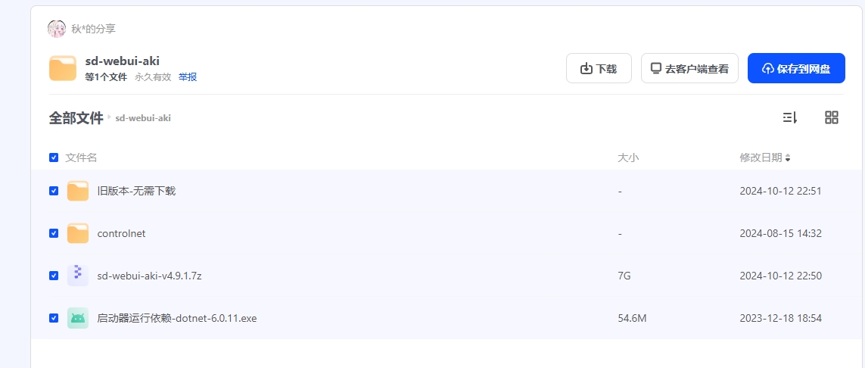The image size is (865, 368).
Task: Uncheck the controlnet row checkbox
Action: click(x=54, y=233)
